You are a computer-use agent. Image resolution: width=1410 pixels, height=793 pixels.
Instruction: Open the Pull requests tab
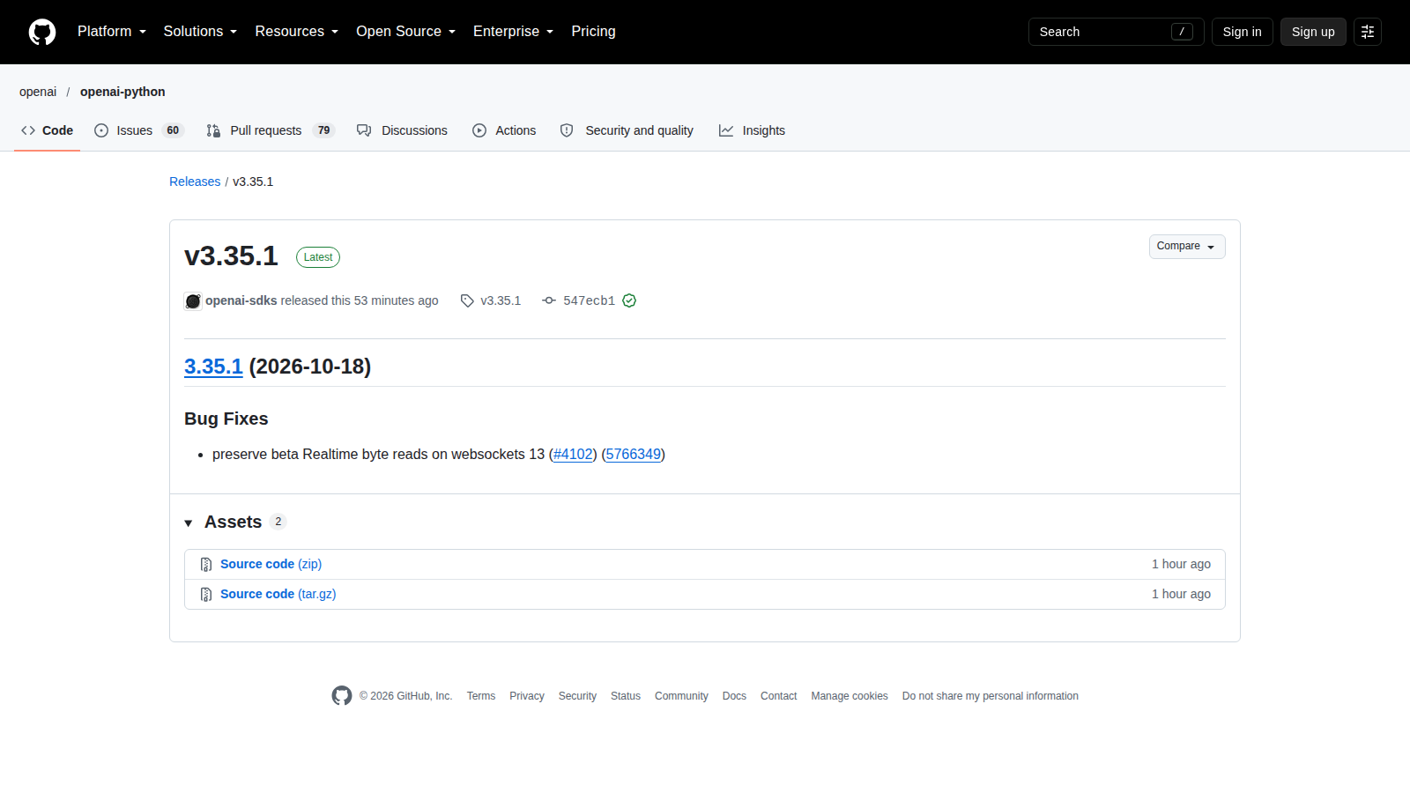tap(271, 130)
